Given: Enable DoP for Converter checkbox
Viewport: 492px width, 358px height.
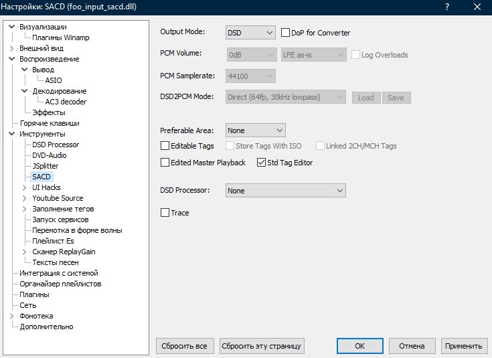Looking at the screenshot, I should coord(286,33).
